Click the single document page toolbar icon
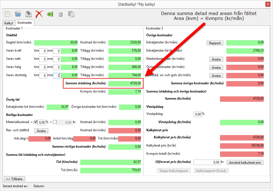The image size is (273, 191). [61, 14]
